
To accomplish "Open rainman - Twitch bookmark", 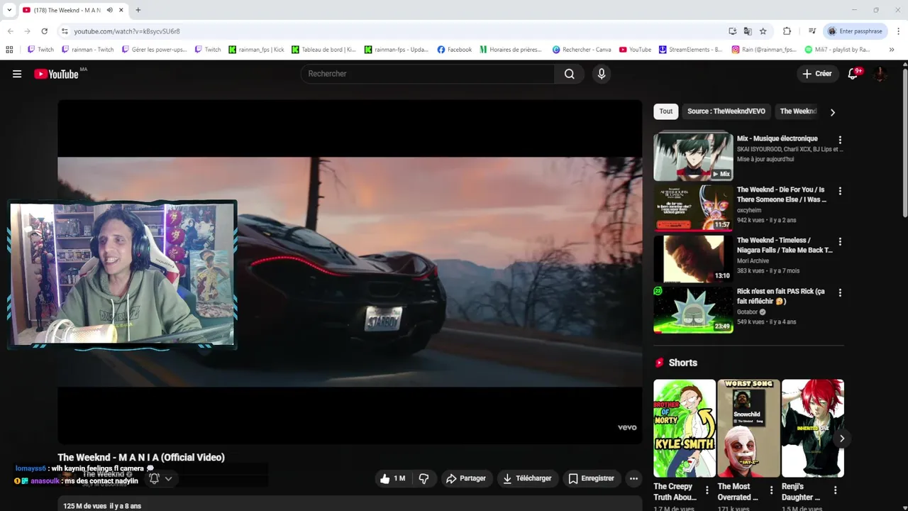I will 88,50.
